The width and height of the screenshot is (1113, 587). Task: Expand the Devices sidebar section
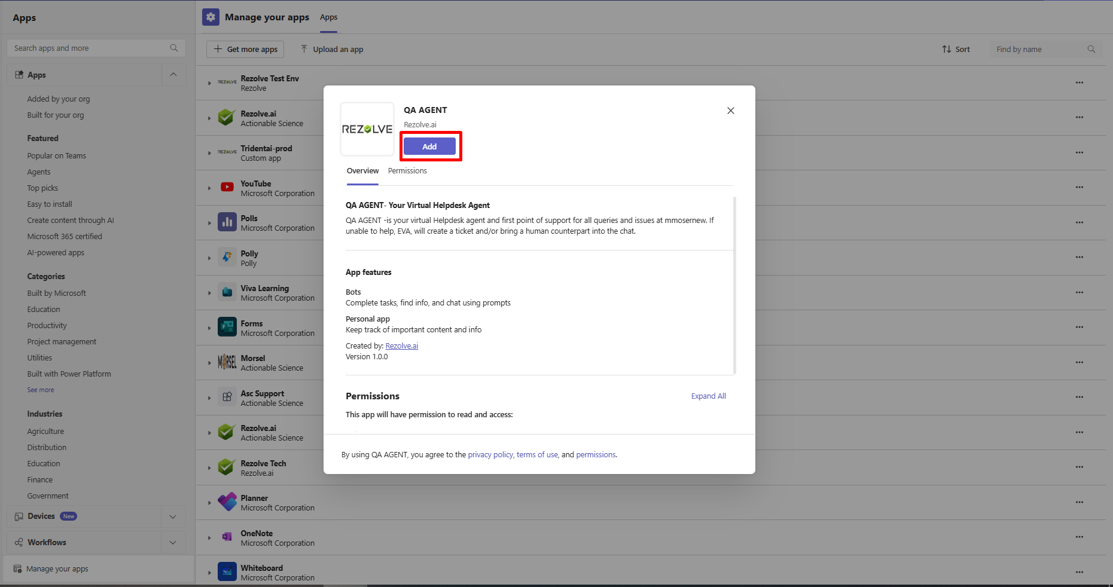(x=173, y=516)
